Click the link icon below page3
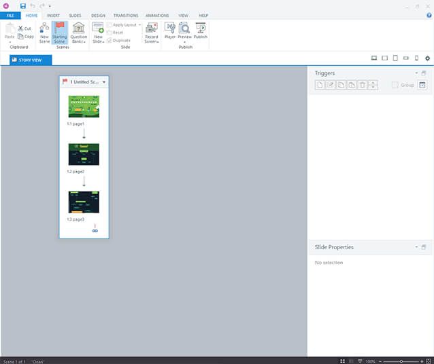Viewport: 434px width, 364px height. (95, 231)
